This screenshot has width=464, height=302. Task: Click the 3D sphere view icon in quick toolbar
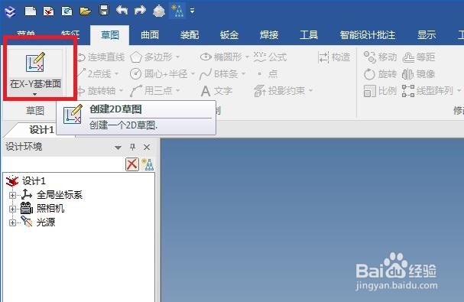coord(159,11)
